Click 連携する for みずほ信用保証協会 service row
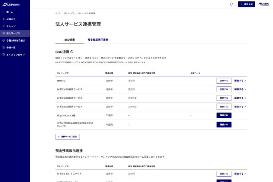 (x=224, y=124)
